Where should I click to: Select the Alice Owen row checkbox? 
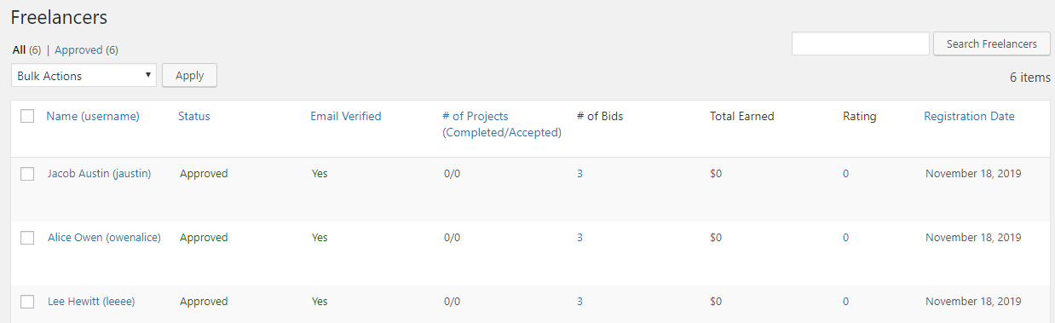pyautogui.click(x=27, y=238)
